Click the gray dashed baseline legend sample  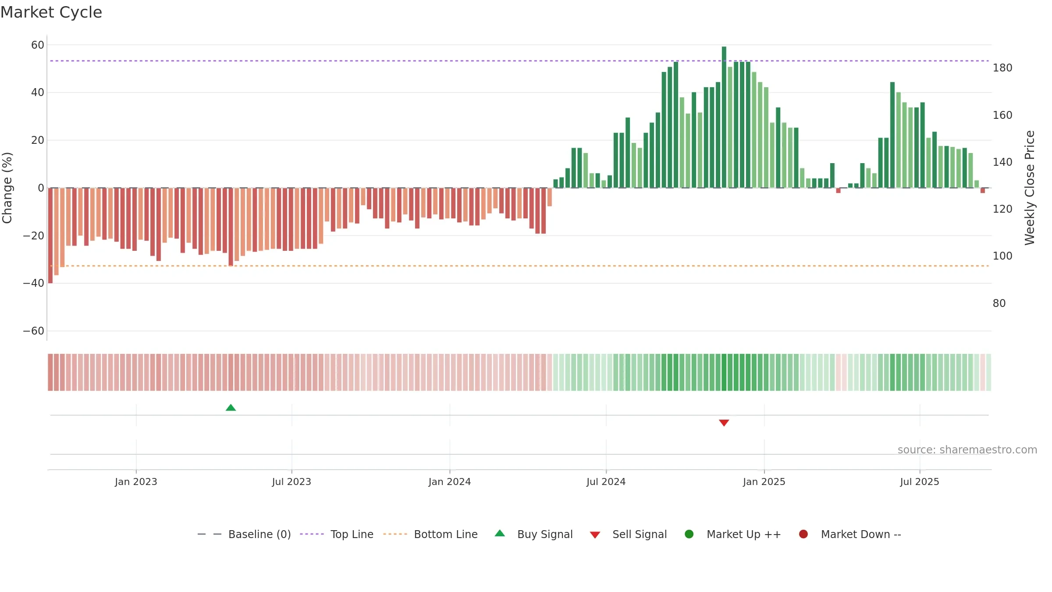coord(210,534)
